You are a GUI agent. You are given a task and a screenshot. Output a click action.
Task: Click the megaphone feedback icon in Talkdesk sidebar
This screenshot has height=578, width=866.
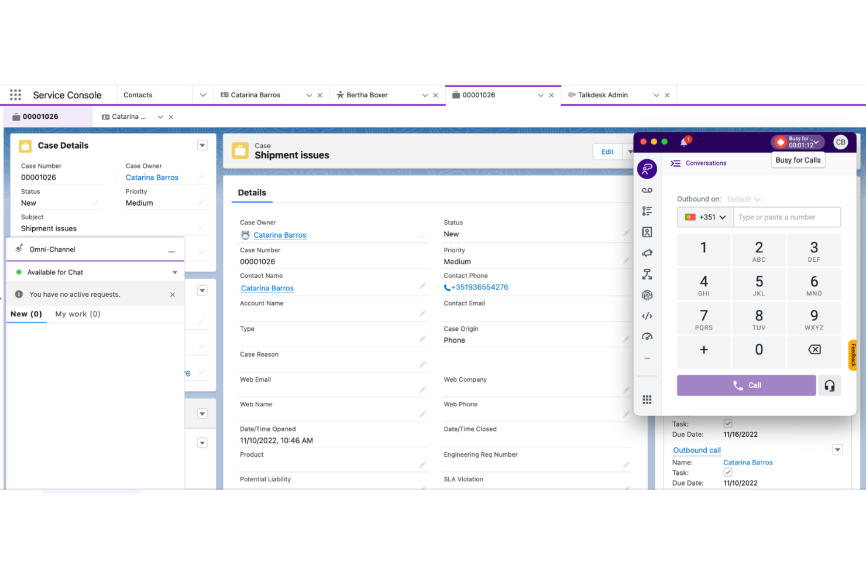[x=647, y=252]
